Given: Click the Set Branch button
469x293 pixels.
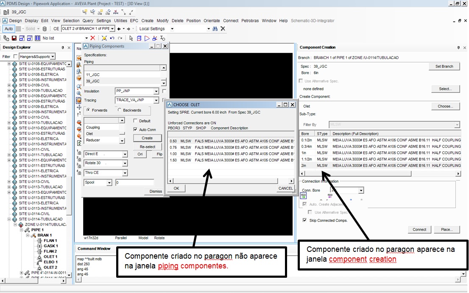Looking at the screenshot, I should (444, 67).
